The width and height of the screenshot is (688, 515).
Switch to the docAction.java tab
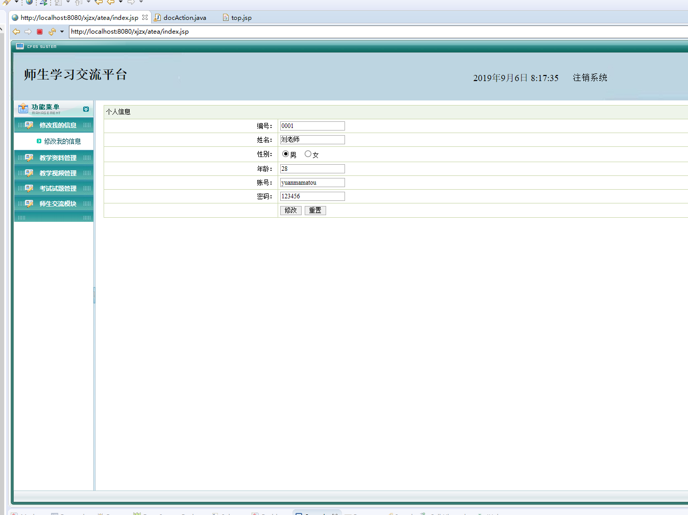[x=184, y=18]
